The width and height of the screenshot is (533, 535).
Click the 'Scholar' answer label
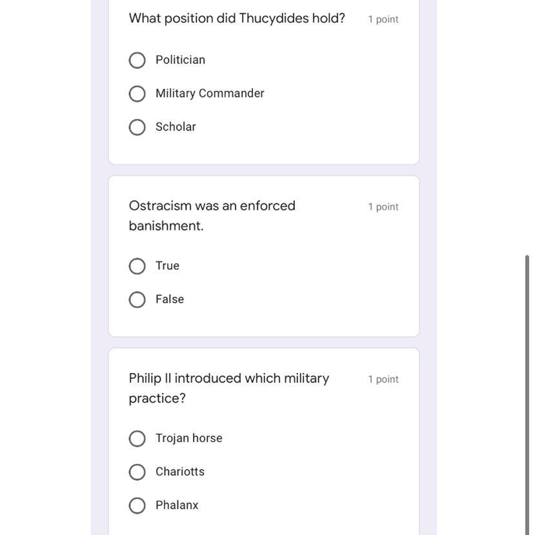tap(176, 127)
